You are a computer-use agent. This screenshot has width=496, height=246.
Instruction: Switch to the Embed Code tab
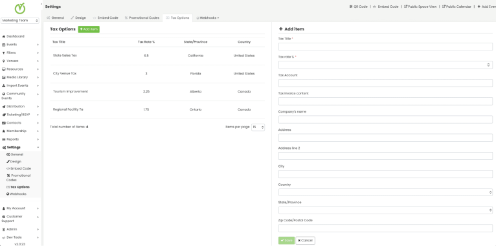pyautogui.click(x=106, y=17)
